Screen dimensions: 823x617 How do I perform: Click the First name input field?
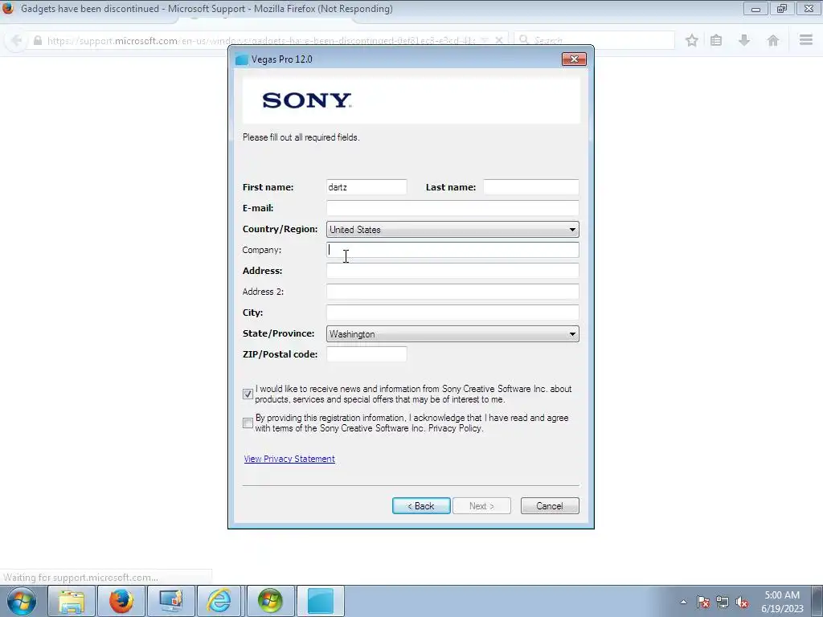[366, 187]
